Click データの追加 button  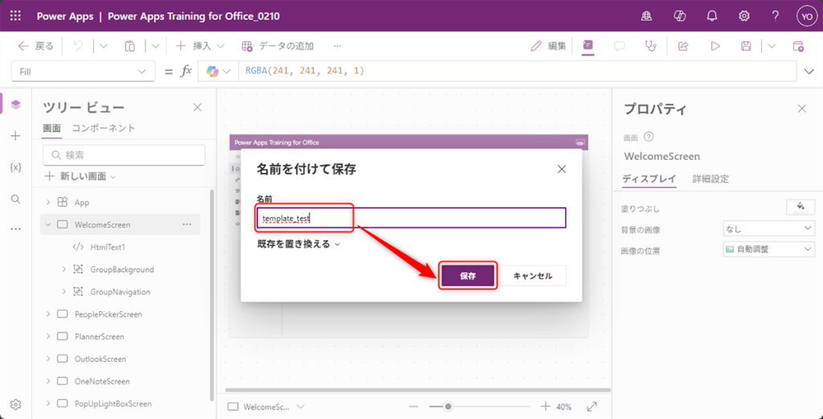point(277,46)
